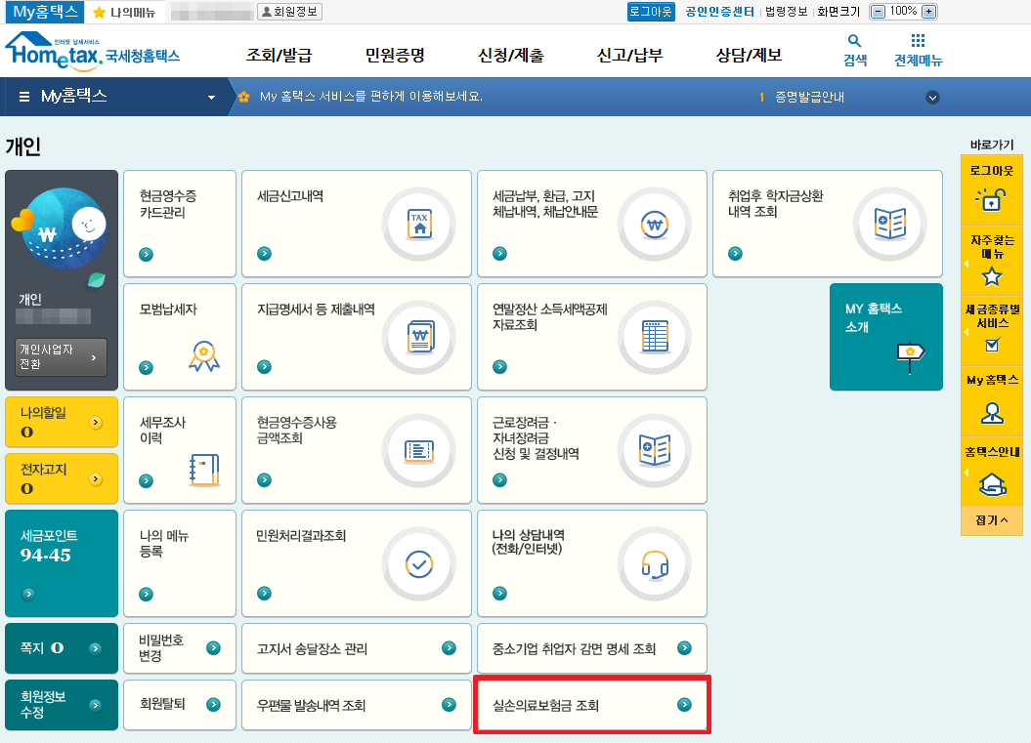Click the headset icon for 나의 상담내역

coord(655,563)
